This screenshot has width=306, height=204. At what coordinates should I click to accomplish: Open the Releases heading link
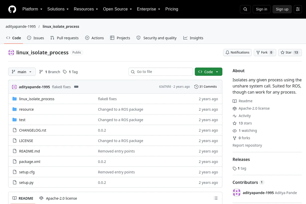coord(241,159)
